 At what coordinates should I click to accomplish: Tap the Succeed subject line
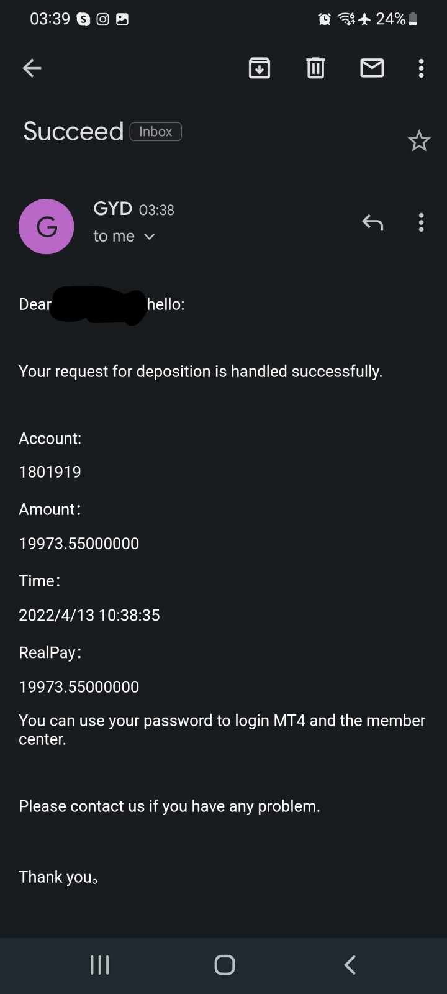[73, 131]
